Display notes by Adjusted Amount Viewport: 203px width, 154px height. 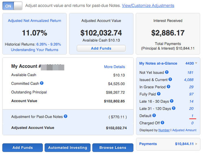184,130
